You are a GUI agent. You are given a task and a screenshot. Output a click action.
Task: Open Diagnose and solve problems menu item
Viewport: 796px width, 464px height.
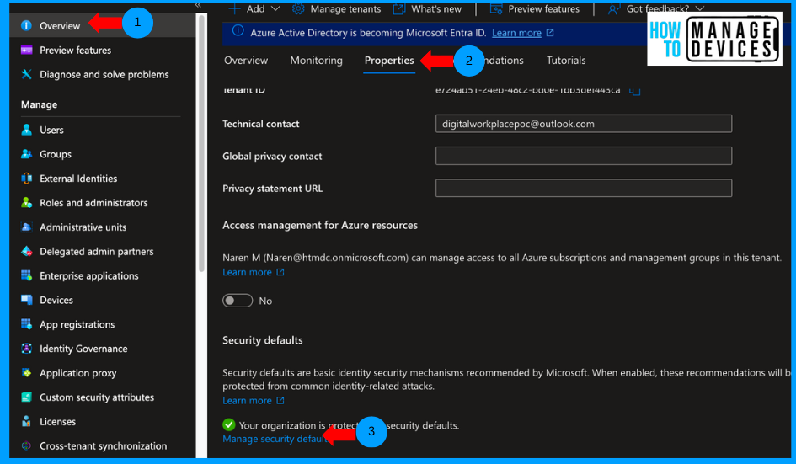104,75
